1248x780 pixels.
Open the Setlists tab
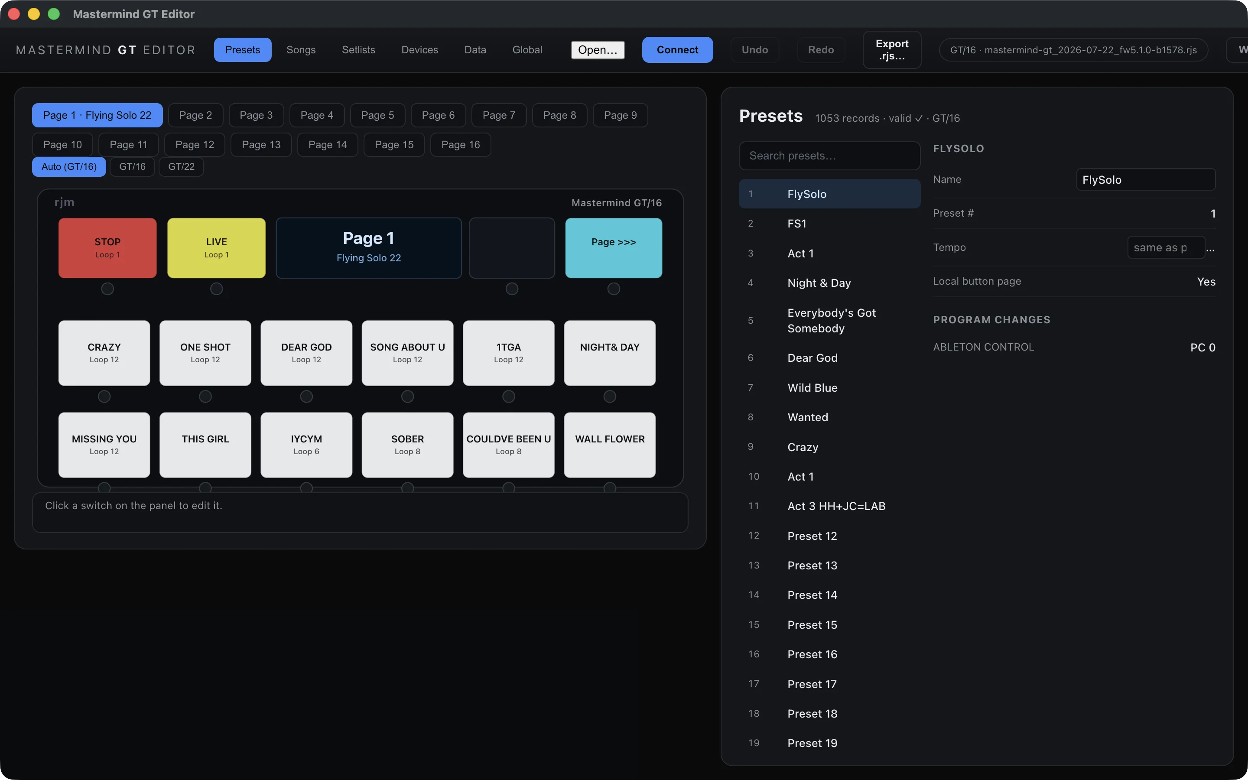358,49
